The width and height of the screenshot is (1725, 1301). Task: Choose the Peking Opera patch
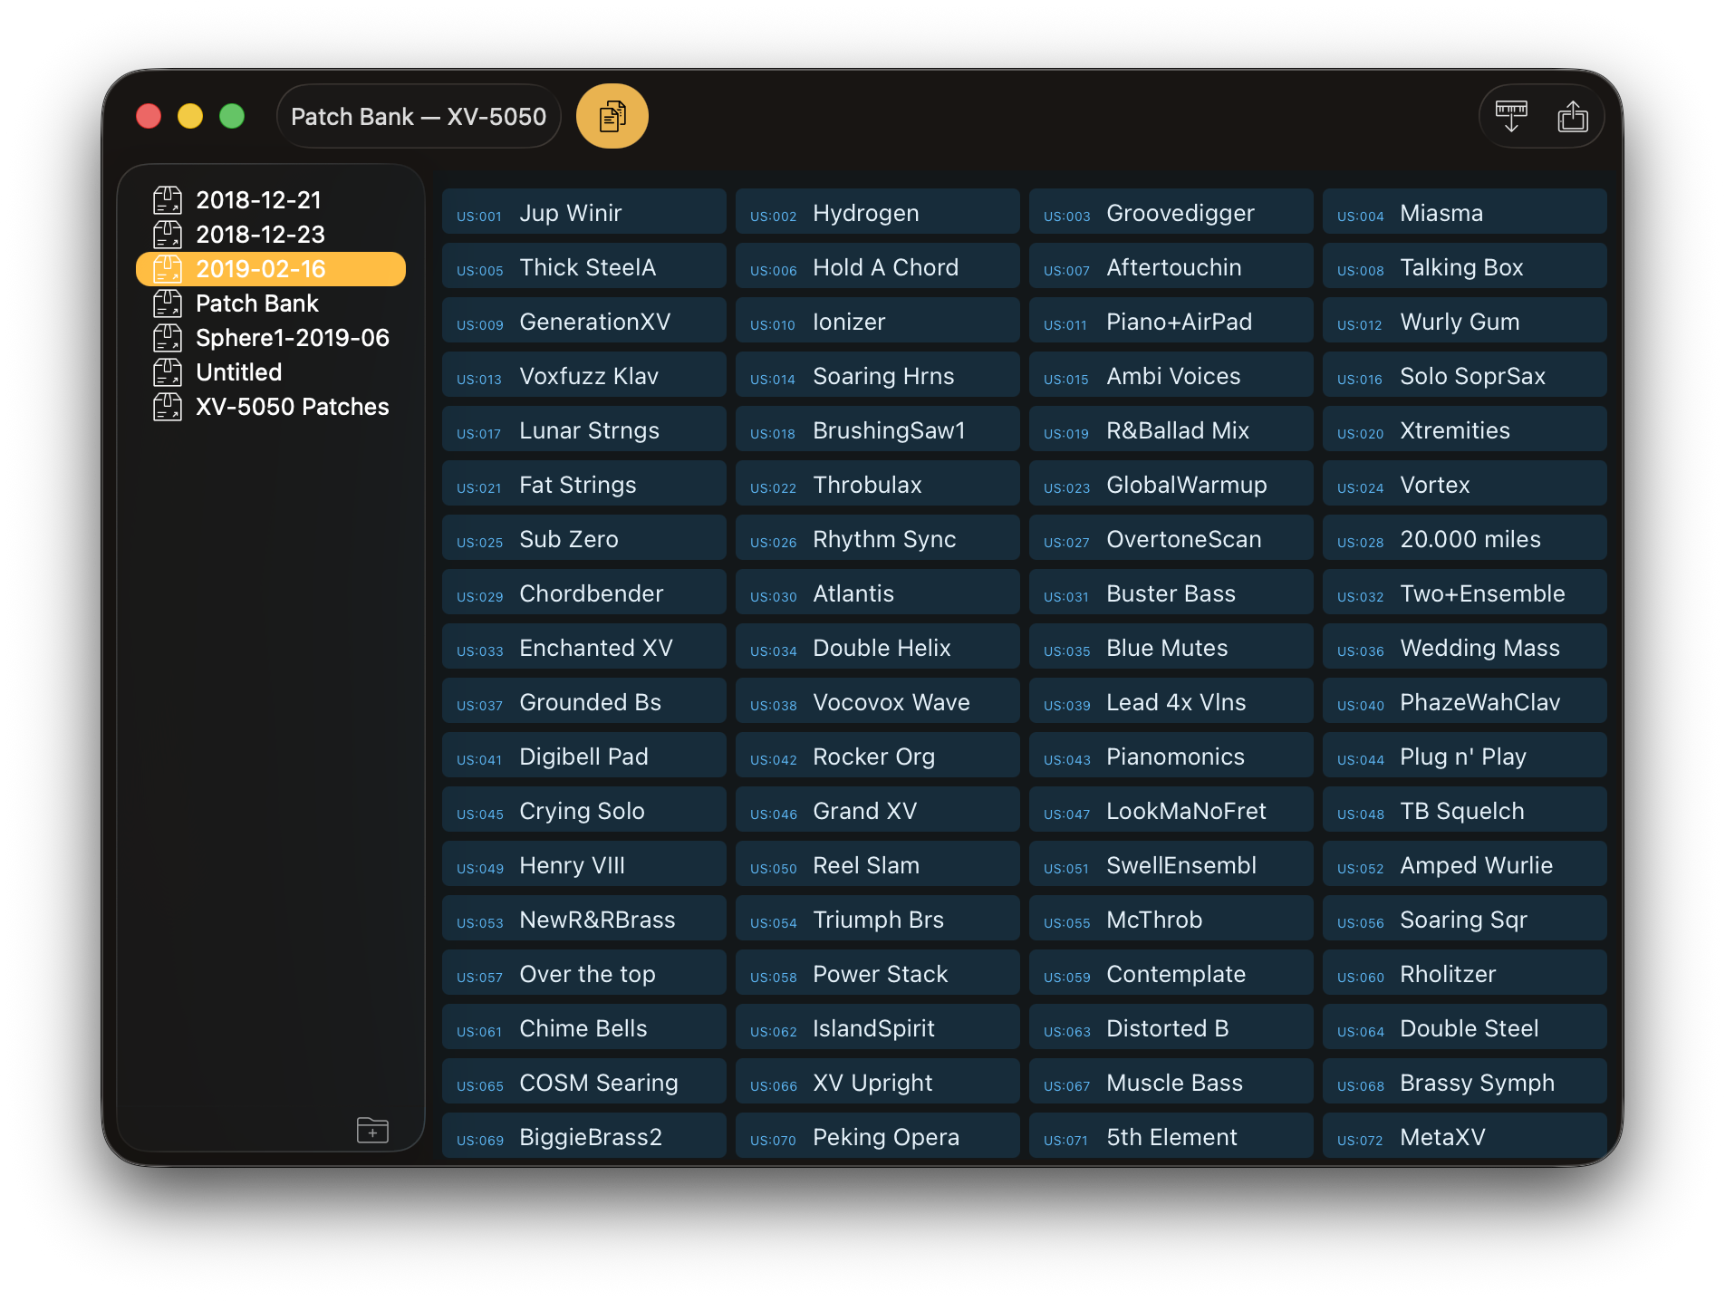point(878,1135)
